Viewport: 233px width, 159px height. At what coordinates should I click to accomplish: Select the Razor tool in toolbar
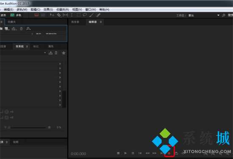coord(59,15)
